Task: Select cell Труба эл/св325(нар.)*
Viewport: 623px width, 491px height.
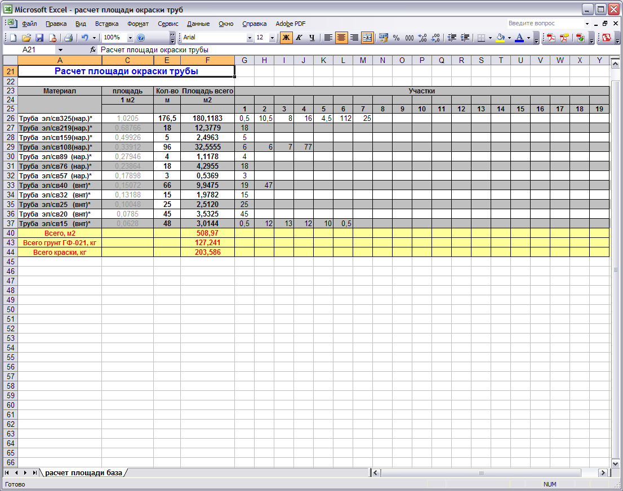Action: point(60,118)
